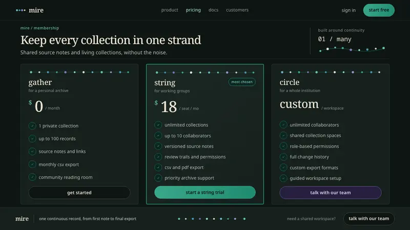410x230 pixels.
Task: Click check icon beside shared collection spaces
Action: click(x=283, y=135)
